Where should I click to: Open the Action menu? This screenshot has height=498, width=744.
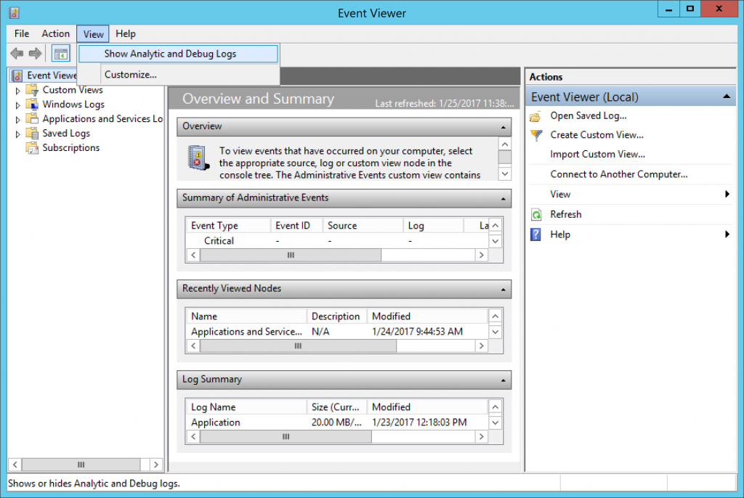click(56, 33)
